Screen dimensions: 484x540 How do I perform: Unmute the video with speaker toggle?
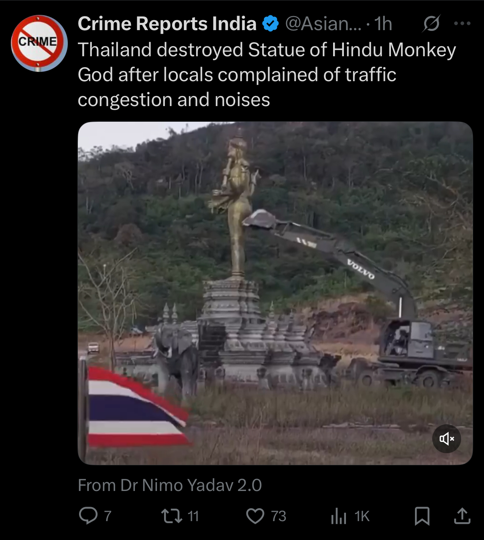[x=447, y=439]
